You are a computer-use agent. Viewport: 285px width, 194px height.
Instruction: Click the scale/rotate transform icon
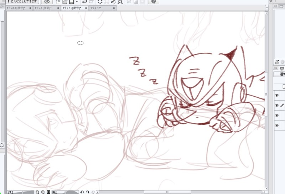click(x=107, y=2)
